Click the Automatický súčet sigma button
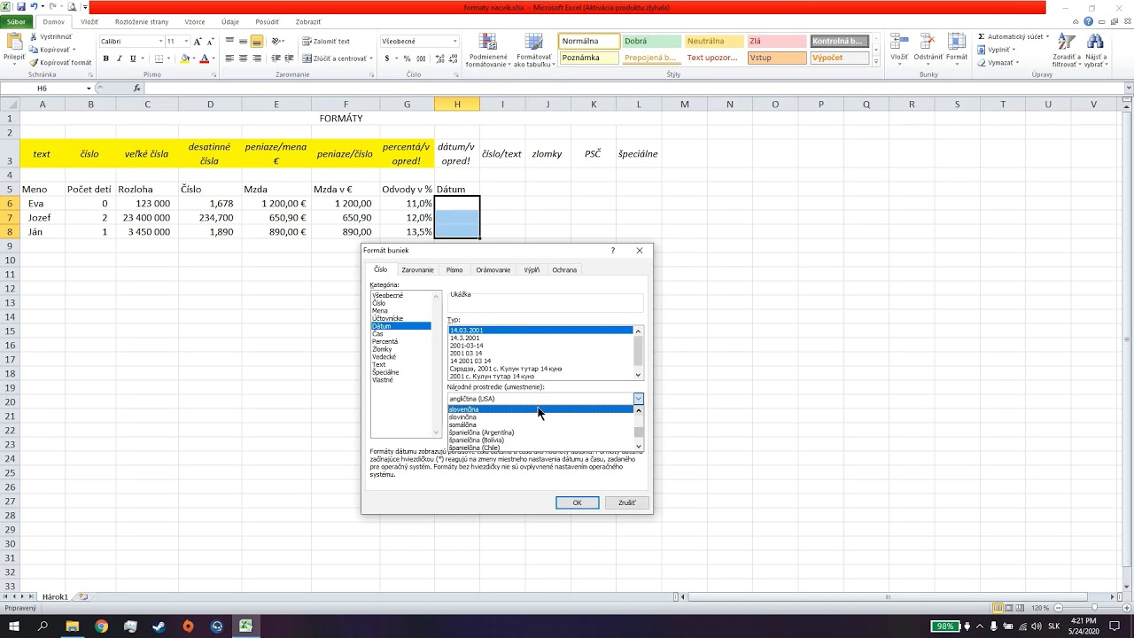The width and height of the screenshot is (1134, 638). coord(1014,36)
